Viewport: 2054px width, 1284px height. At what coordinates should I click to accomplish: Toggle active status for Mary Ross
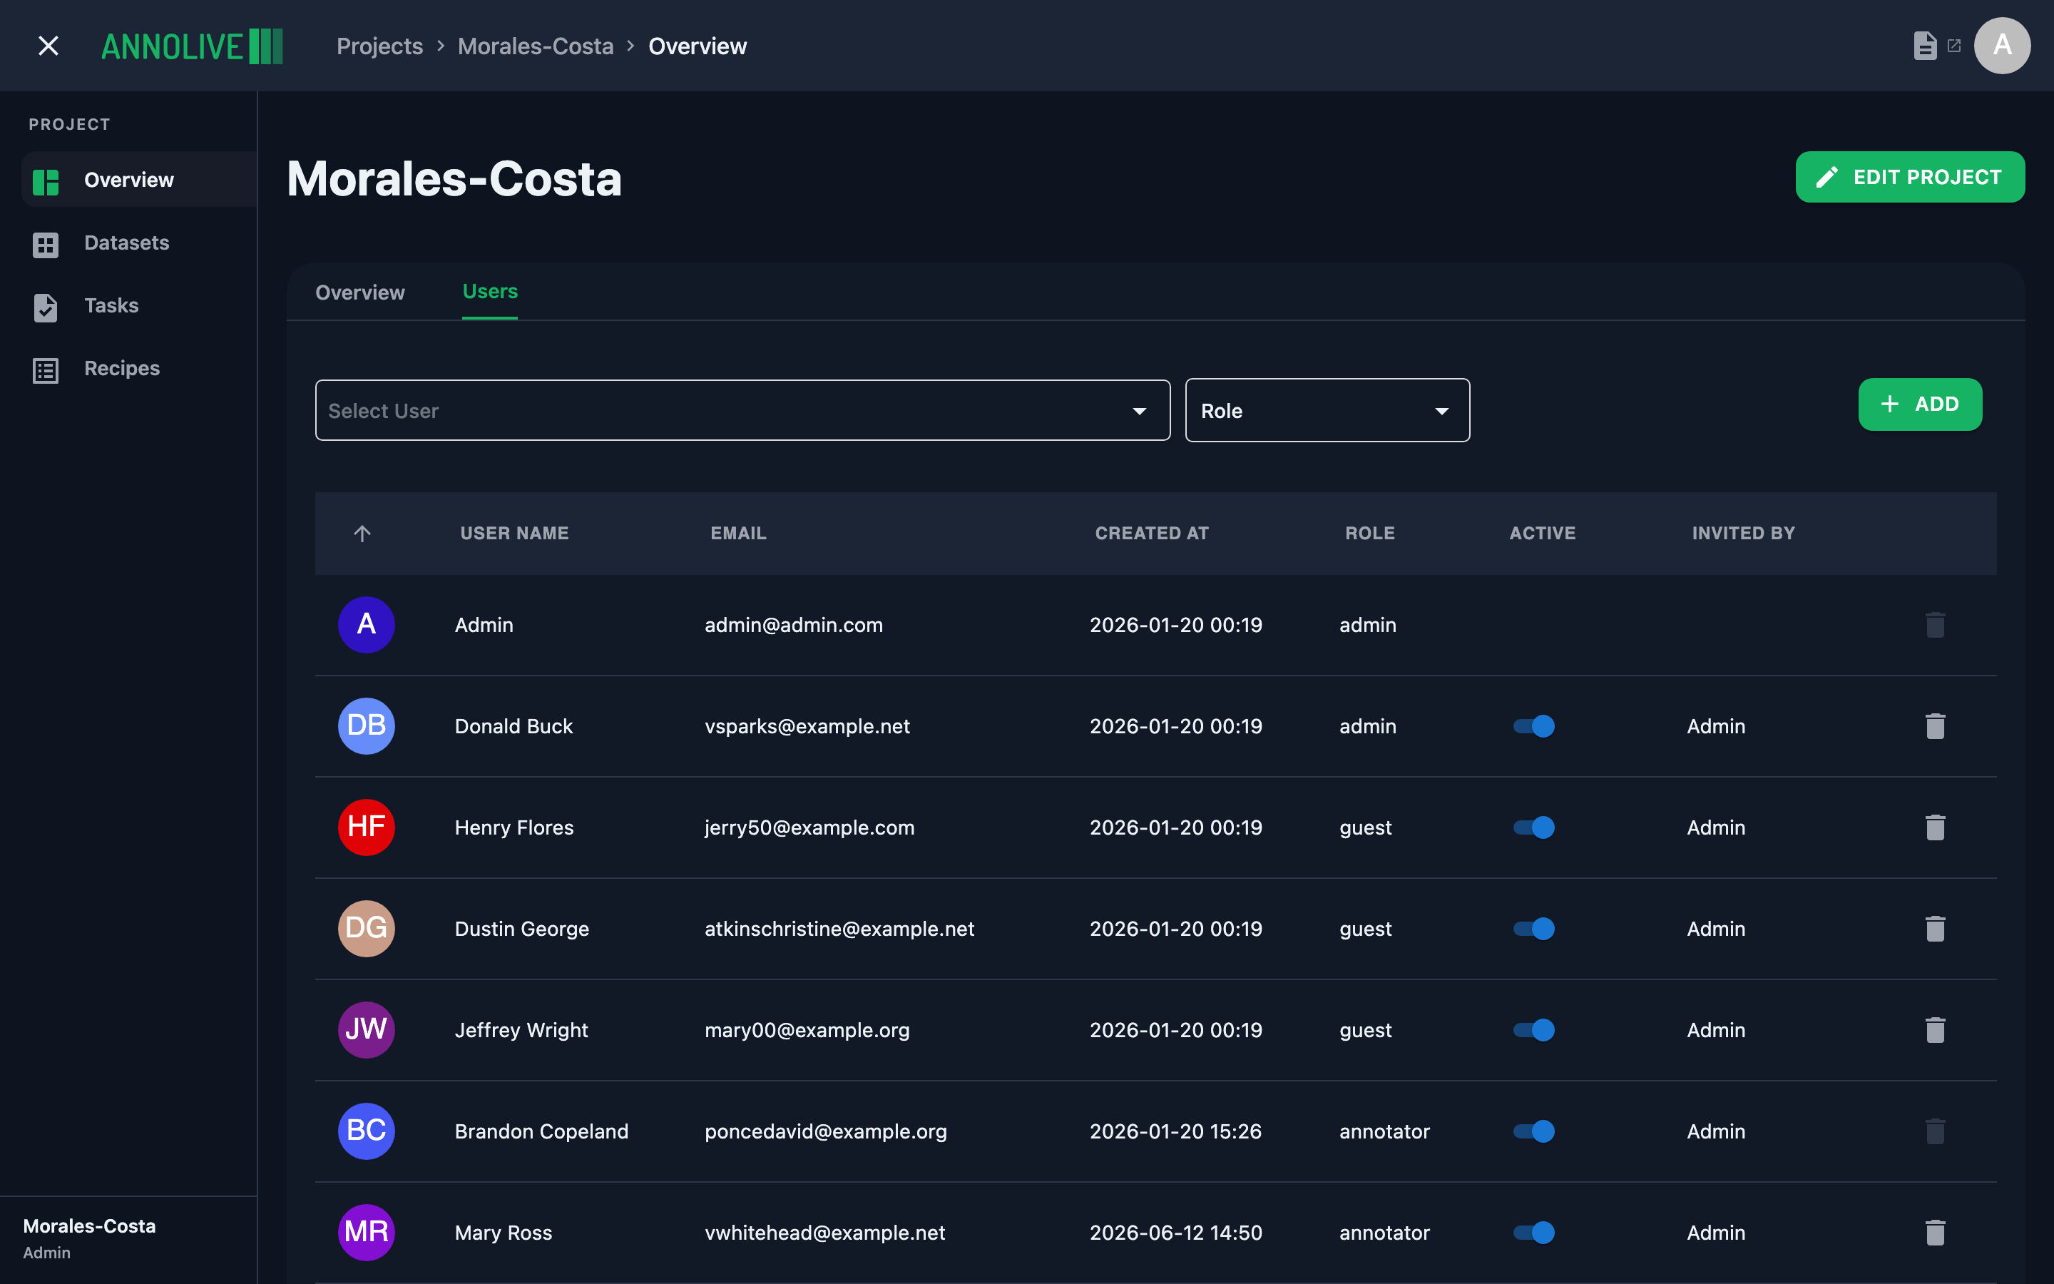[x=1533, y=1232]
